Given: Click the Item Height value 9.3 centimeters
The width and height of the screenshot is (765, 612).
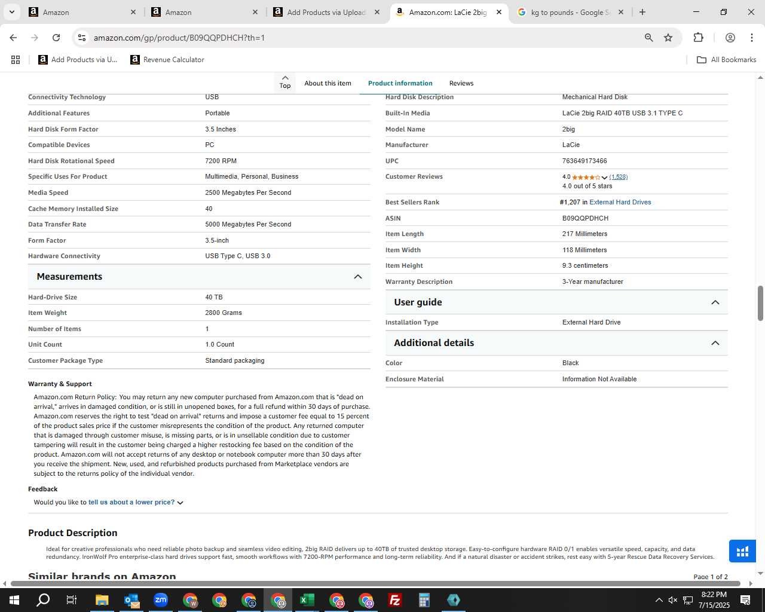Looking at the screenshot, I should (x=585, y=265).
